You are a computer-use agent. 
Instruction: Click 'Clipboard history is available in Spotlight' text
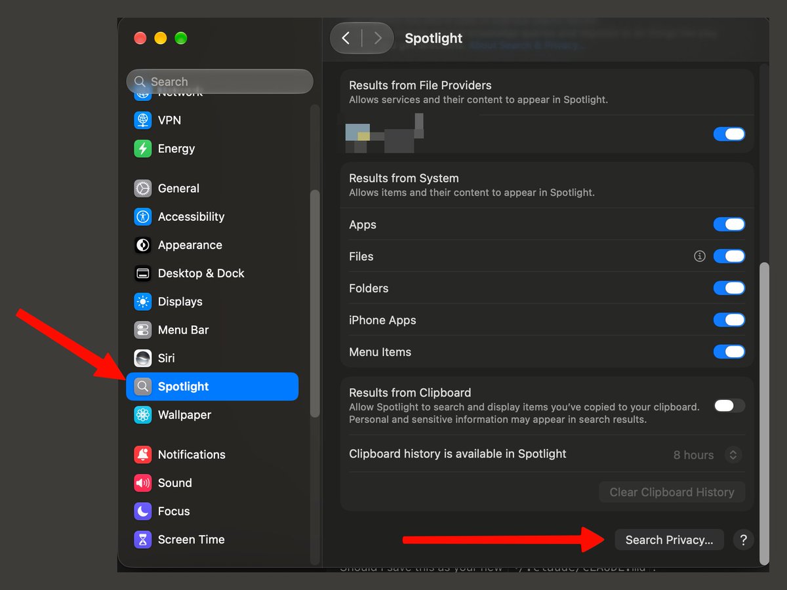coord(458,454)
